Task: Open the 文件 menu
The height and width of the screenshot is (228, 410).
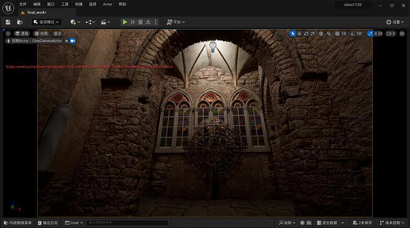Action: pyautogui.click(x=23, y=4)
